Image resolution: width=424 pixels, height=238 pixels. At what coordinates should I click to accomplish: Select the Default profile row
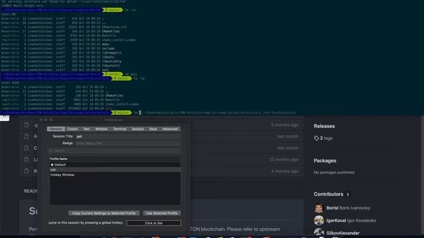click(x=115, y=165)
